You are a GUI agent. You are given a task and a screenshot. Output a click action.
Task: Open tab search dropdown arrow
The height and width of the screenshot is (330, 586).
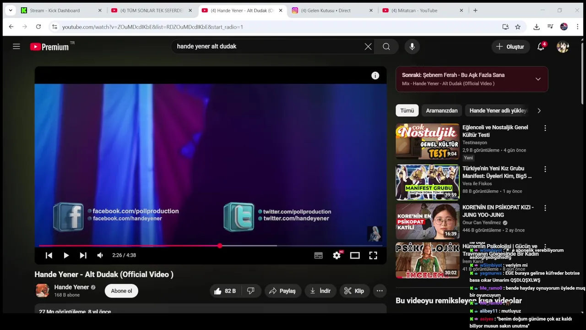[x=11, y=10]
